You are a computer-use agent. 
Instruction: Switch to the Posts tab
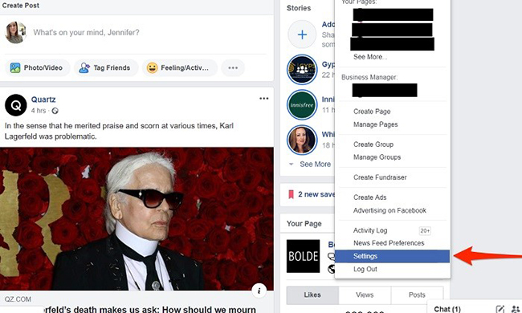(x=417, y=295)
